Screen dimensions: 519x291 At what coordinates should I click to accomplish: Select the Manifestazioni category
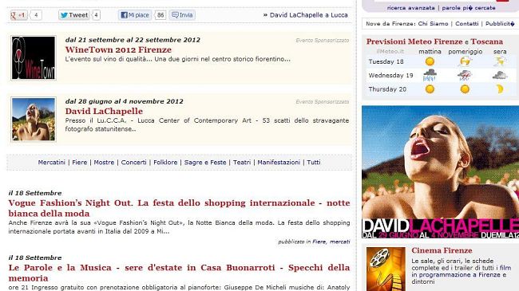point(279,163)
